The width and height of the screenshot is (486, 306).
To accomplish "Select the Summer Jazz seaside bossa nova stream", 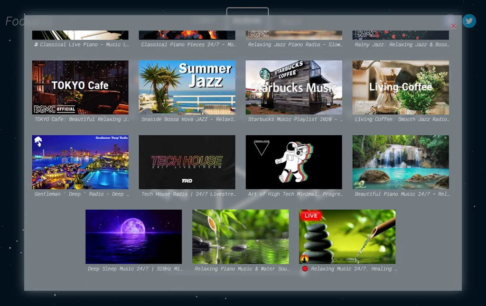I will (187, 87).
